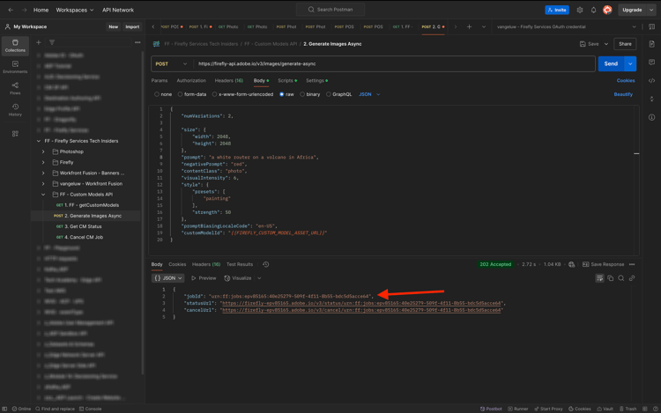This screenshot has height=413, width=661.
Task: Click the create new collection plus icon
Action: (39, 42)
